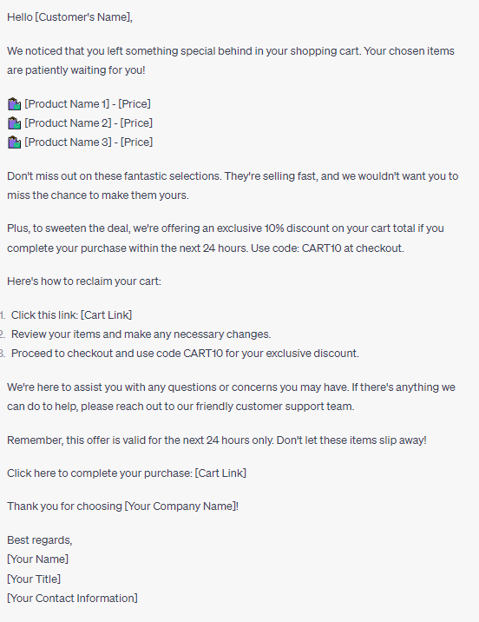Click the [Your Contact Information] placeholder
The height and width of the screenshot is (622, 479).
pyautogui.click(x=73, y=599)
